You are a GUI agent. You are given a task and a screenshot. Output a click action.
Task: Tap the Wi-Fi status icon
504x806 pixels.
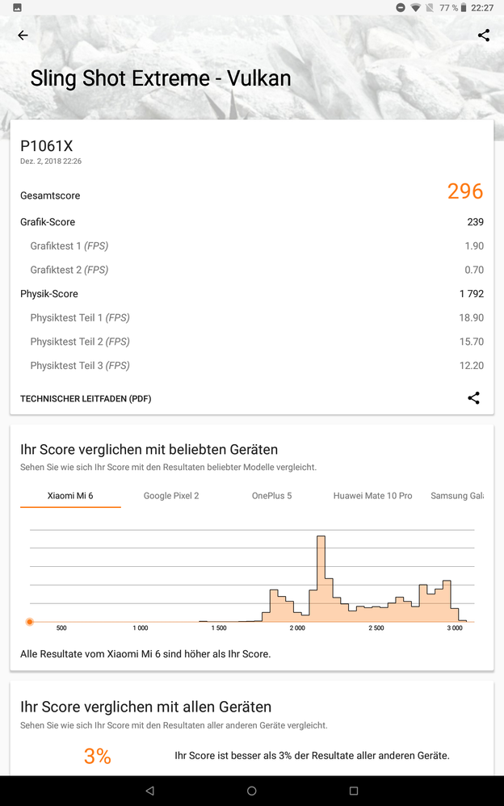click(x=416, y=8)
